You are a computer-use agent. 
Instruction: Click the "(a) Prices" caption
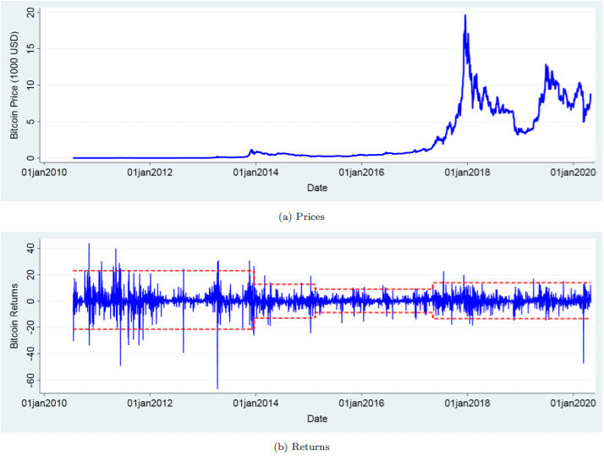click(x=301, y=217)
